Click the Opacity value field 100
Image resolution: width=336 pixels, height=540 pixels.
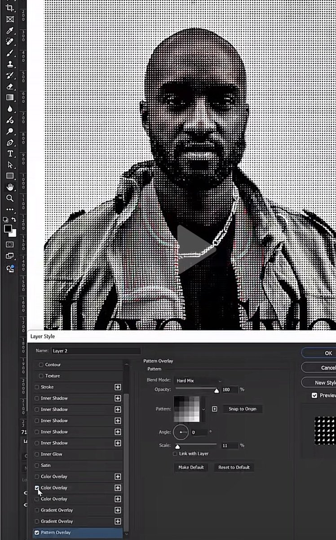coord(230,389)
